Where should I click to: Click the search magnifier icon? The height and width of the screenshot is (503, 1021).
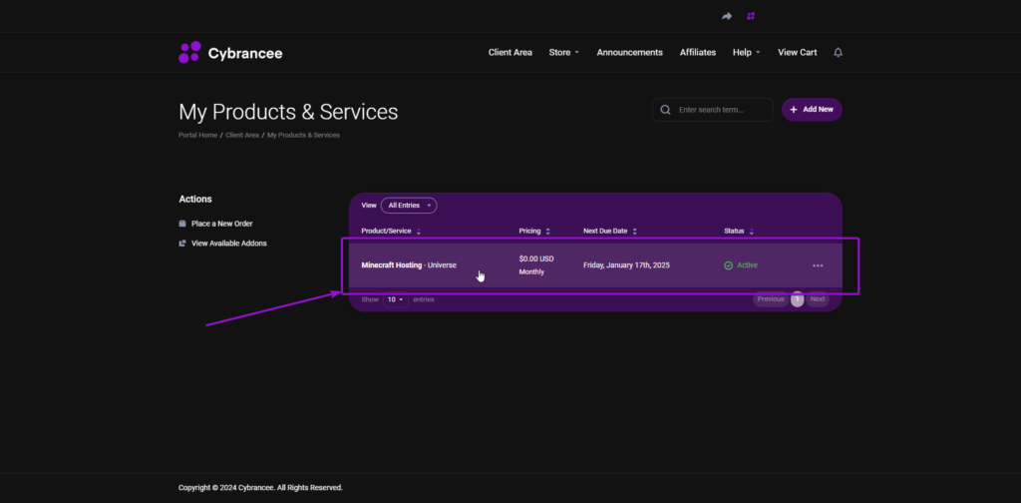pyautogui.click(x=665, y=110)
